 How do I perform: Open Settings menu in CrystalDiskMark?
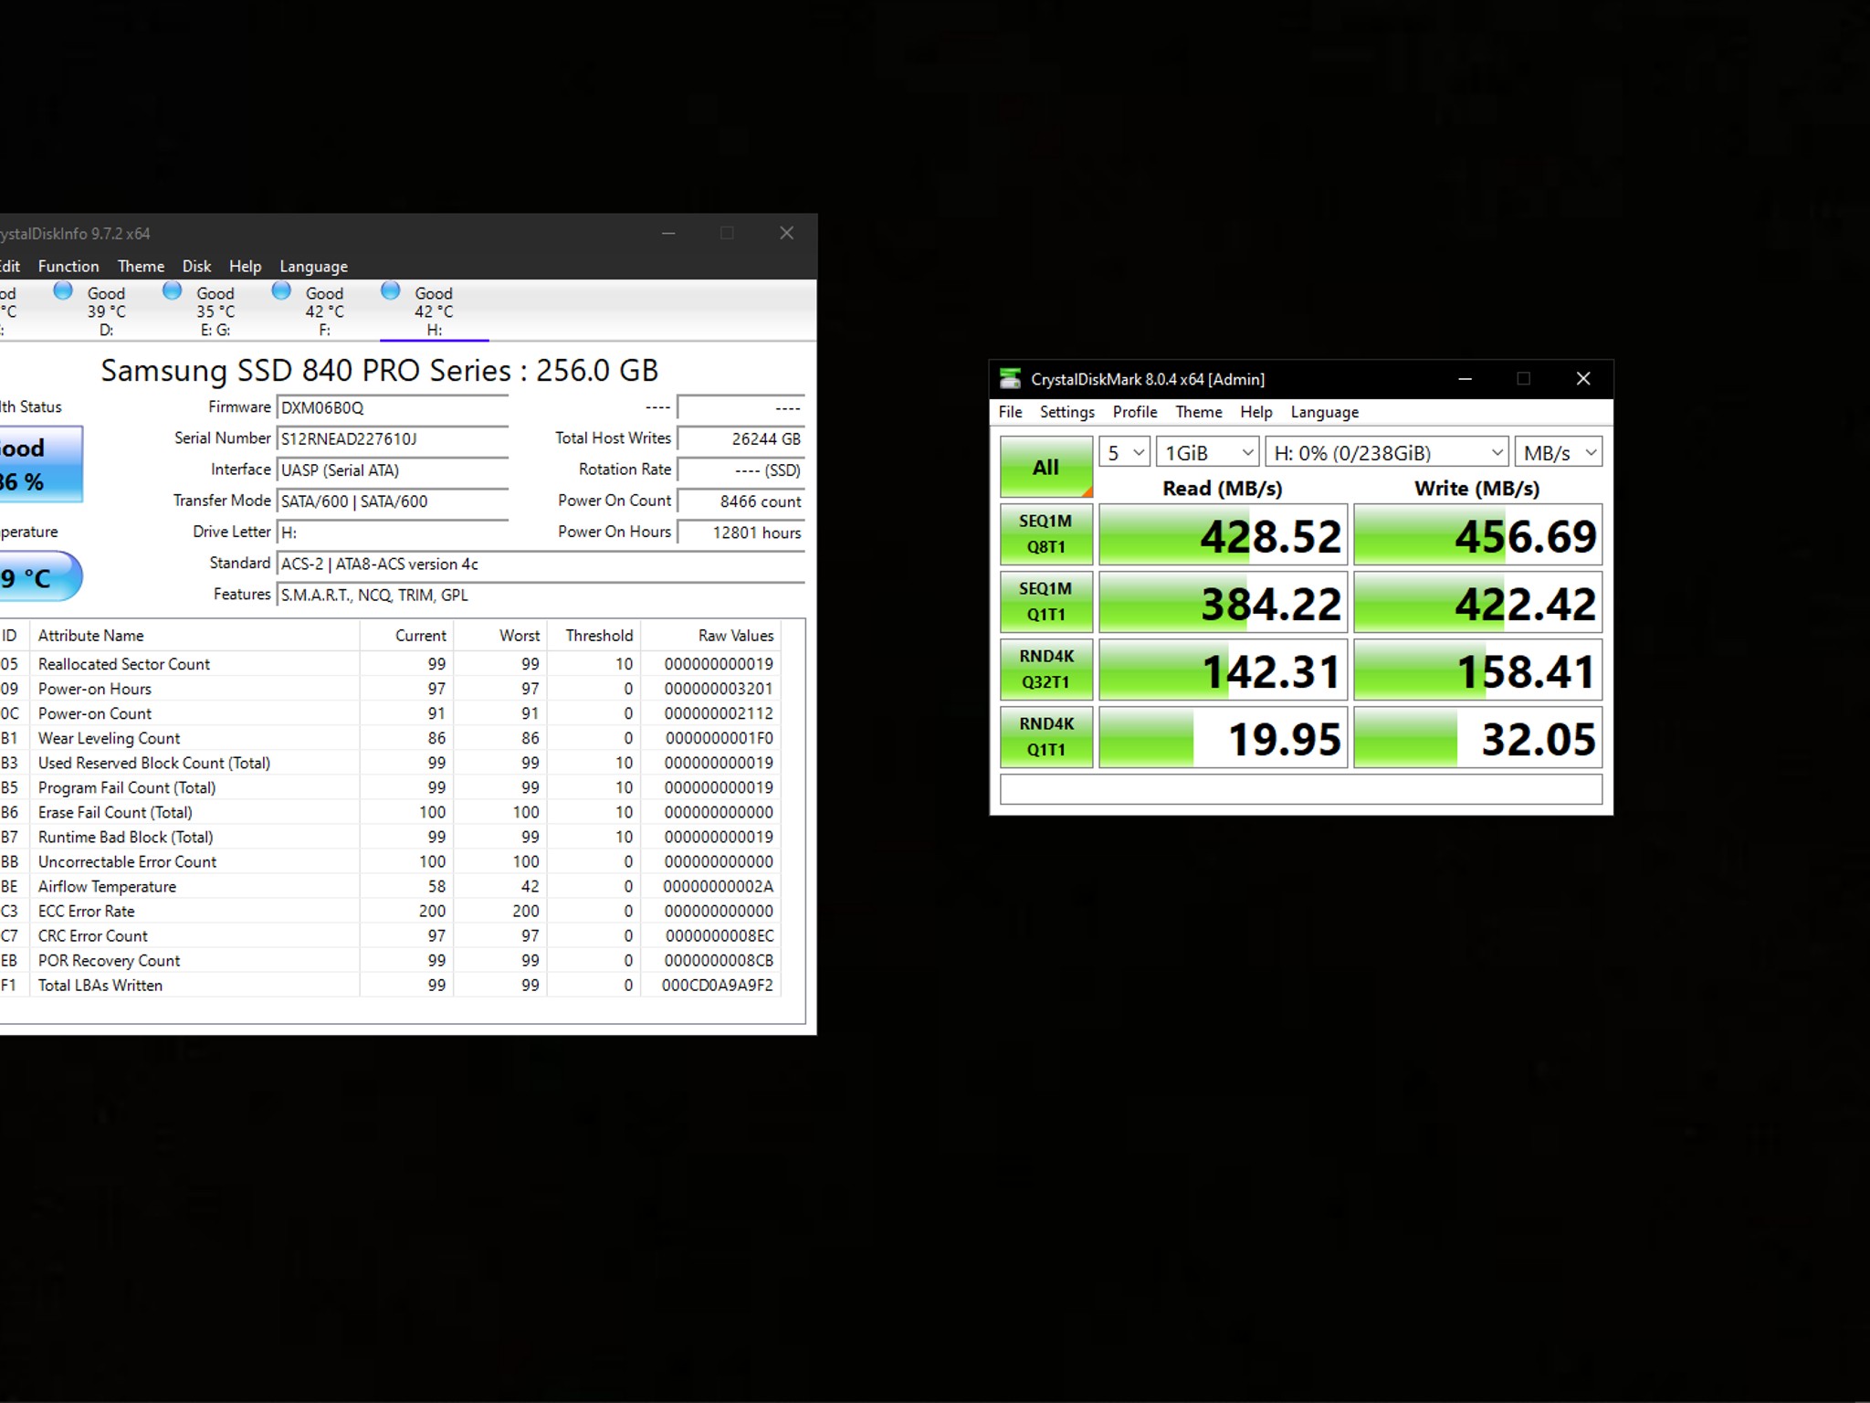click(1066, 412)
